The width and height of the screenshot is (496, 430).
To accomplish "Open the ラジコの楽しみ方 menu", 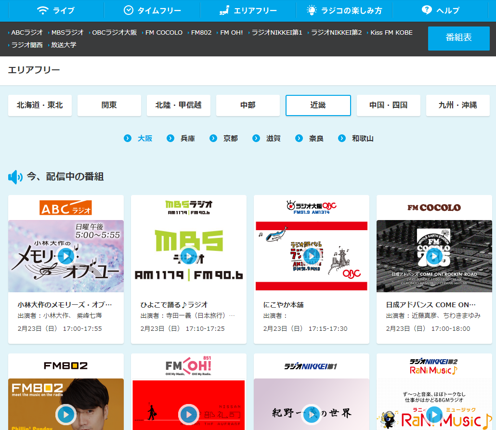I will click(344, 11).
